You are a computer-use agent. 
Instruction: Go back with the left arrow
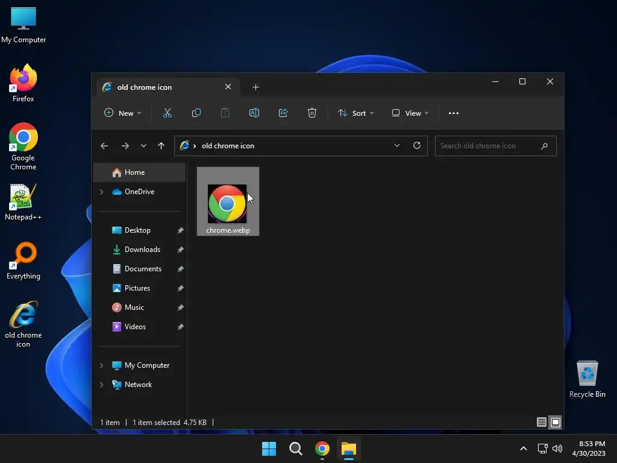[x=104, y=146]
